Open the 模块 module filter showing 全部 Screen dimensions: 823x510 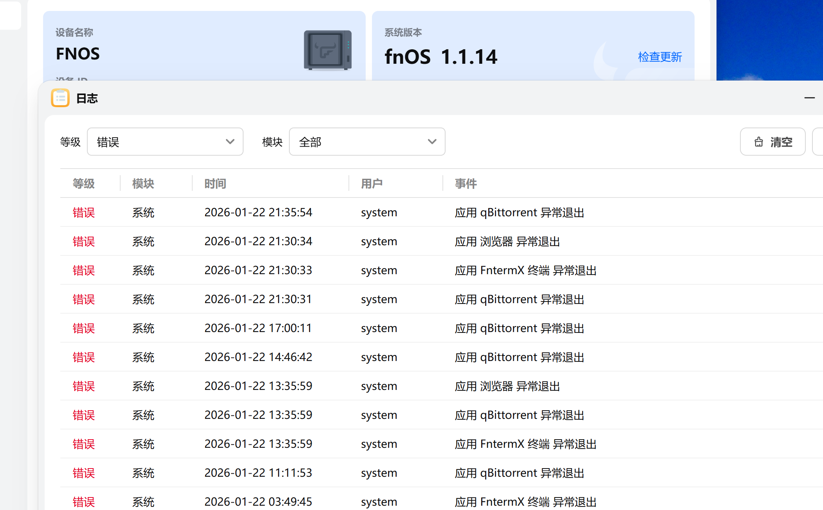(366, 142)
